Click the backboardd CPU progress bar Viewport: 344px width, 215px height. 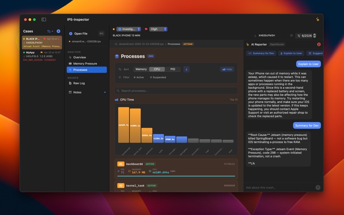(x=176, y=176)
